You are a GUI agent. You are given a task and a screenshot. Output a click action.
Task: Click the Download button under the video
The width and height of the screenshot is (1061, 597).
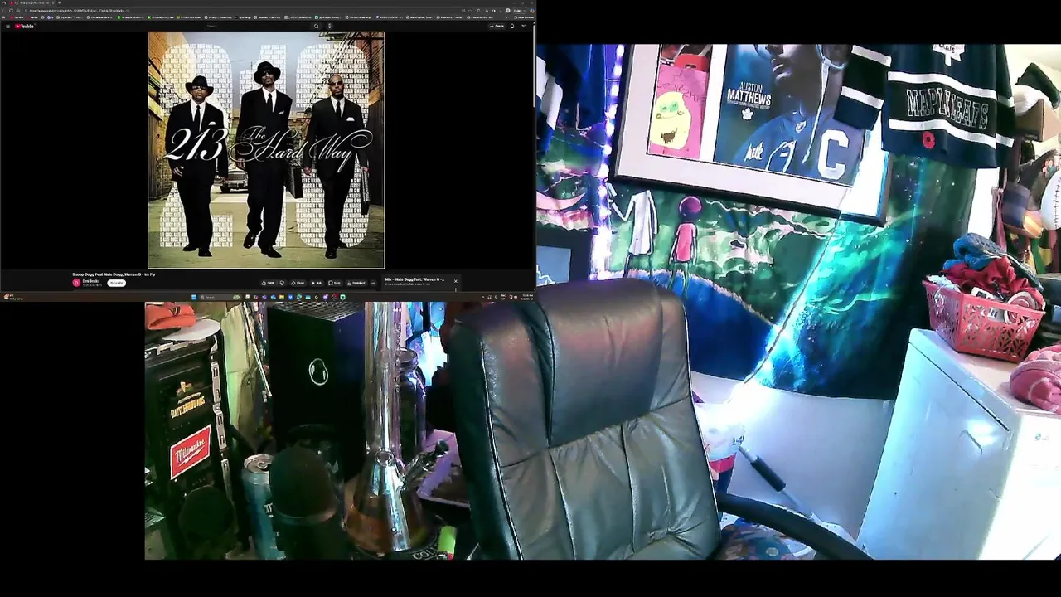click(356, 283)
